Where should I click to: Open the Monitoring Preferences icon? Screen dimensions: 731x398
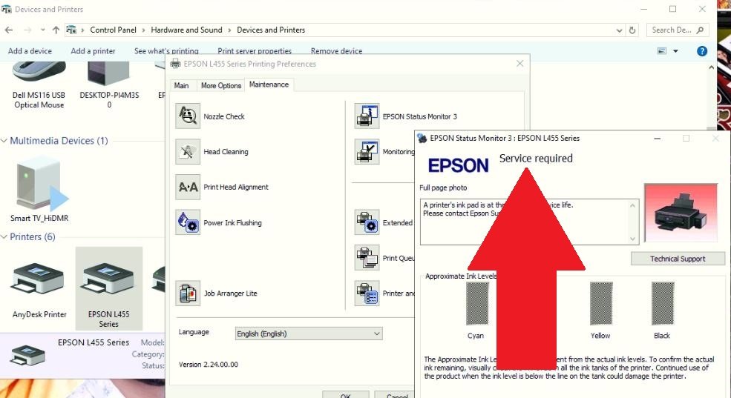tap(367, 151)
